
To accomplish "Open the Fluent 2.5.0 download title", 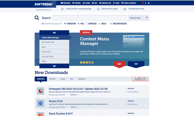I will pos(56,101).
